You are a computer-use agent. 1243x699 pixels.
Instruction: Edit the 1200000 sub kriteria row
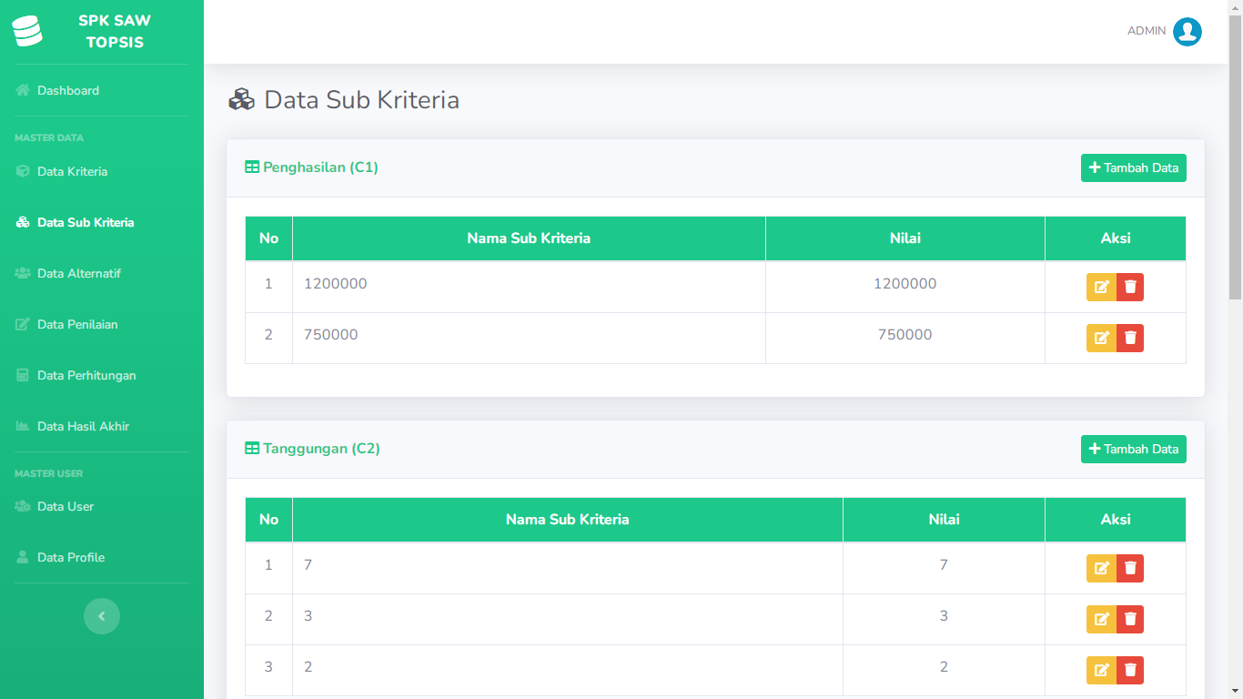tap(1101, 287)
